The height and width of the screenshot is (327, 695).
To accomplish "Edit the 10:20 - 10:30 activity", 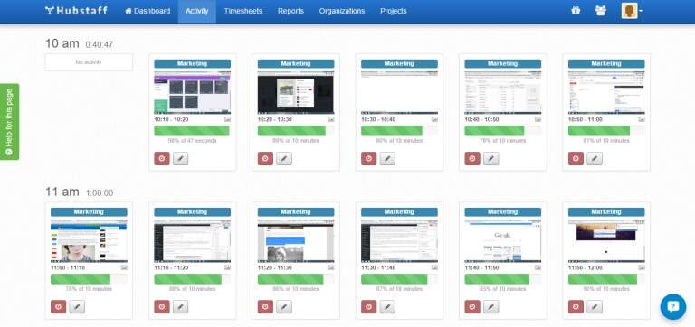I will point(283,158).
